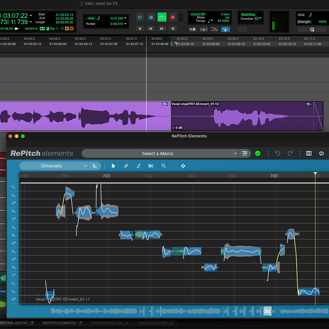Select the magnifier zoom tool in RePitch

tap(164, 166)
